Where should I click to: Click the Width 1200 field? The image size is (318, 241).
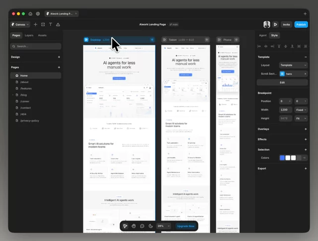point(286,110)
